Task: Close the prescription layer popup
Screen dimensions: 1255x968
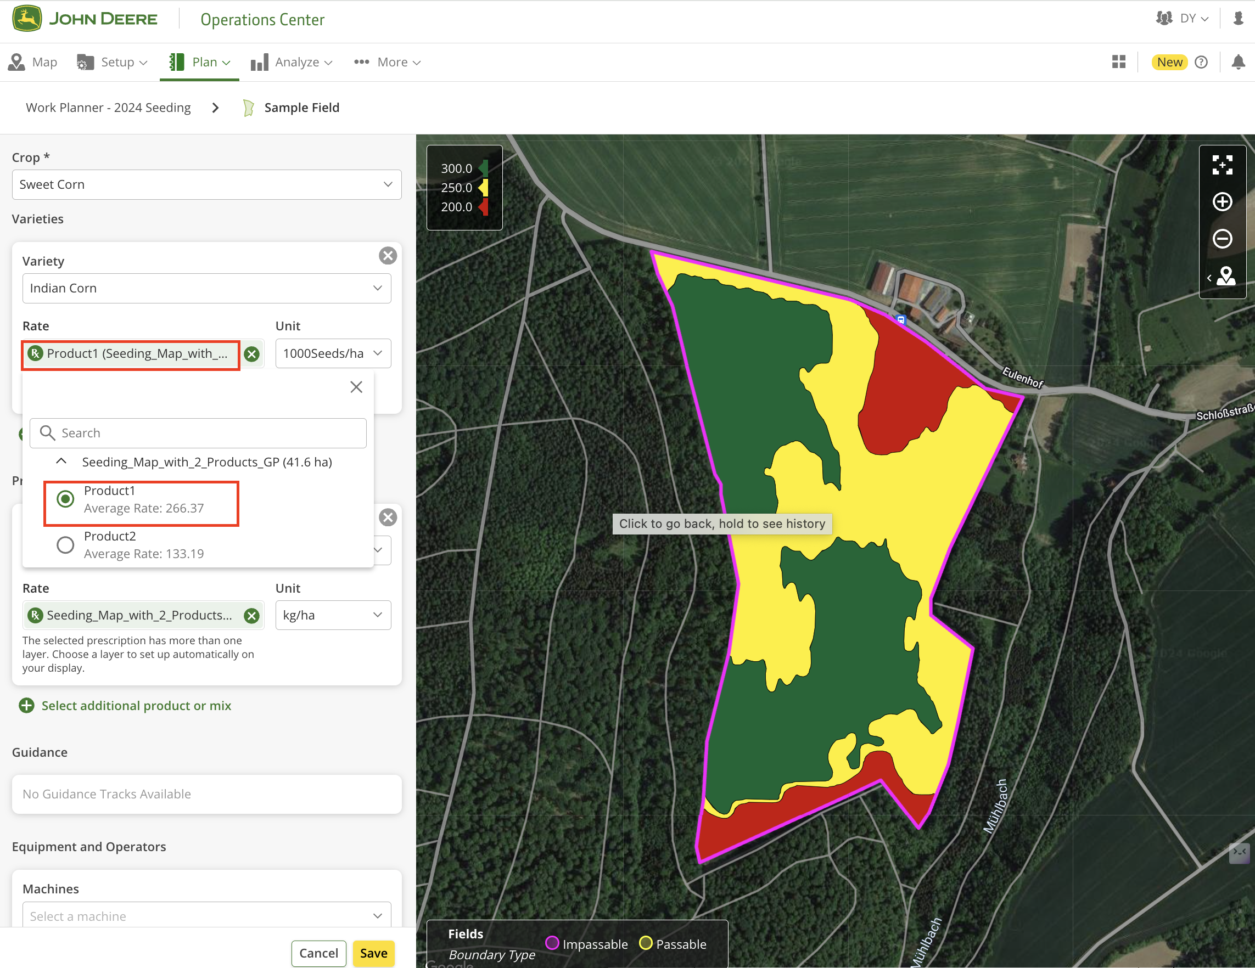Action: pyautogui.click(x=356, y=387)
